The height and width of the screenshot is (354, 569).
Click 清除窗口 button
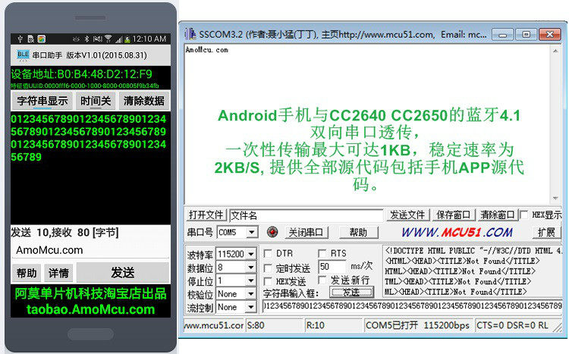tap(497, 215)
